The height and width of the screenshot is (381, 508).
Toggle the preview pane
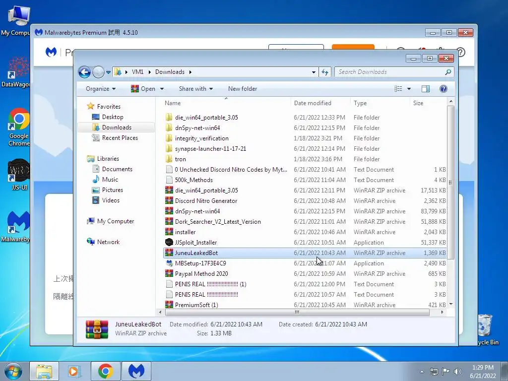[425, 89]
